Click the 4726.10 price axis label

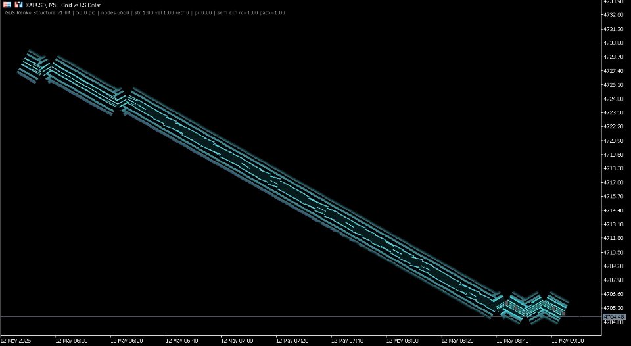(614, 85)
